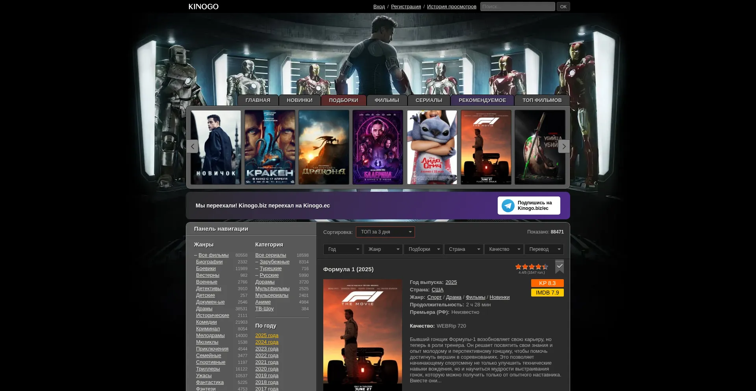Open the 2024 года link
The width and height of the screenshot is (756, 391).
tap(267, 342)
